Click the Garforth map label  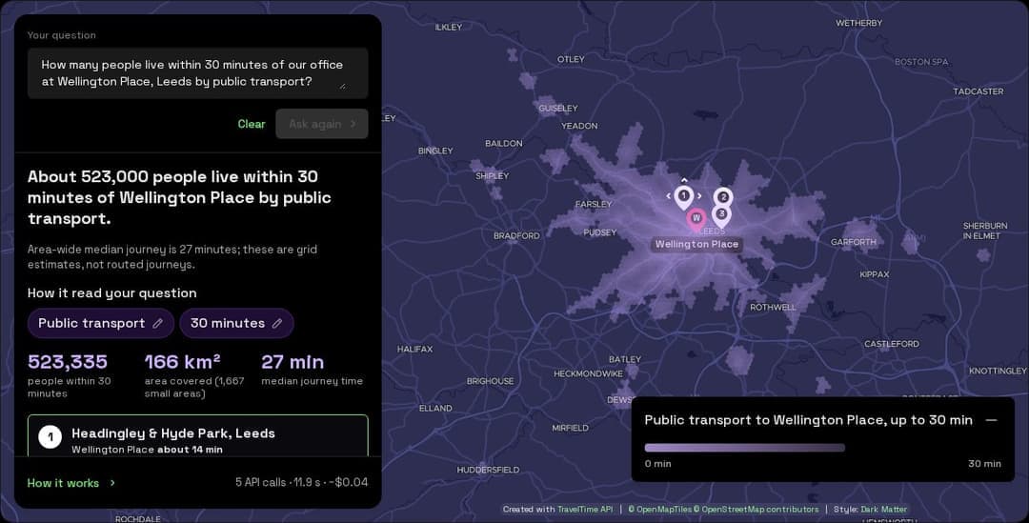[853, 242]
